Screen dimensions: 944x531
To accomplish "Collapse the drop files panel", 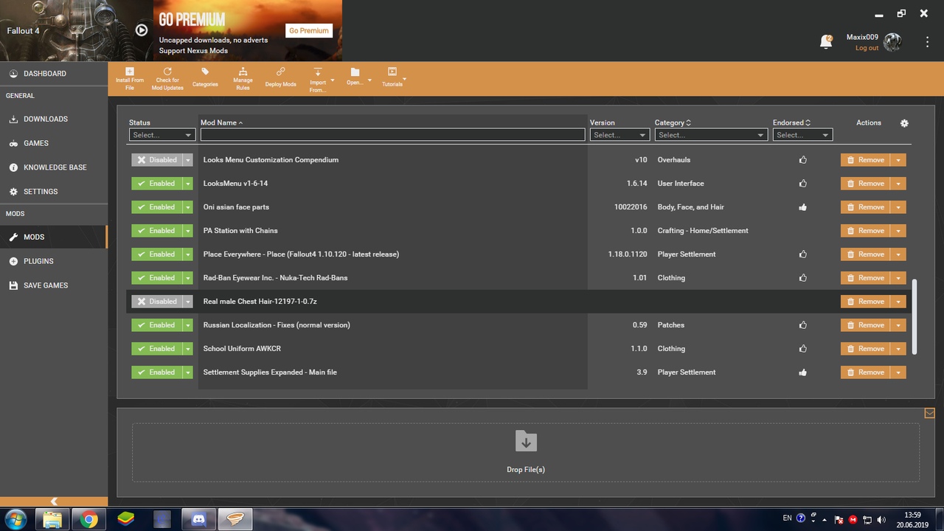I will [929, 414].
